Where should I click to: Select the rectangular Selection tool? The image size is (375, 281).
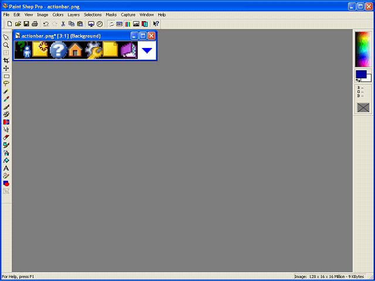pos(6,76)
